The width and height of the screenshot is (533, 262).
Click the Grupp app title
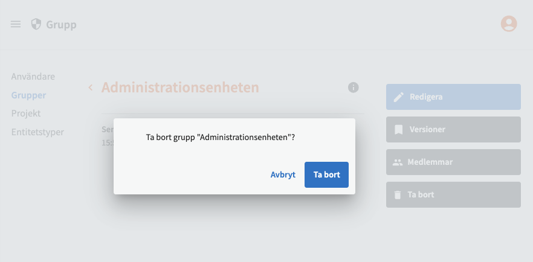tap(61, 25)
